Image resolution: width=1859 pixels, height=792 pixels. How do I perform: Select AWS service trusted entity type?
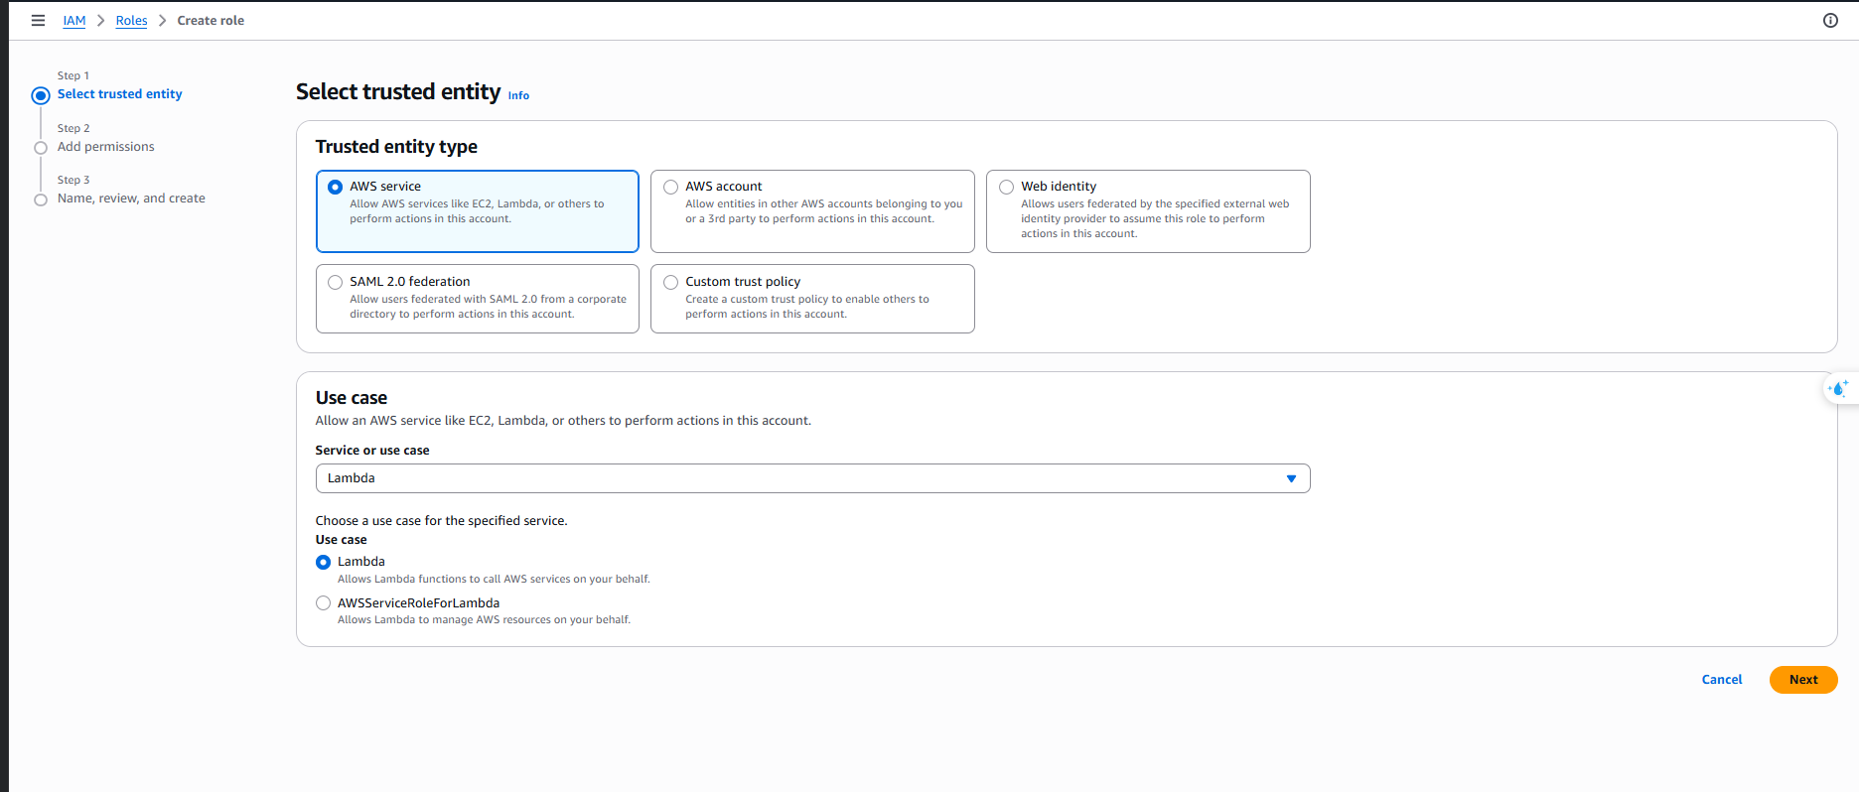(x=477, y=210)
